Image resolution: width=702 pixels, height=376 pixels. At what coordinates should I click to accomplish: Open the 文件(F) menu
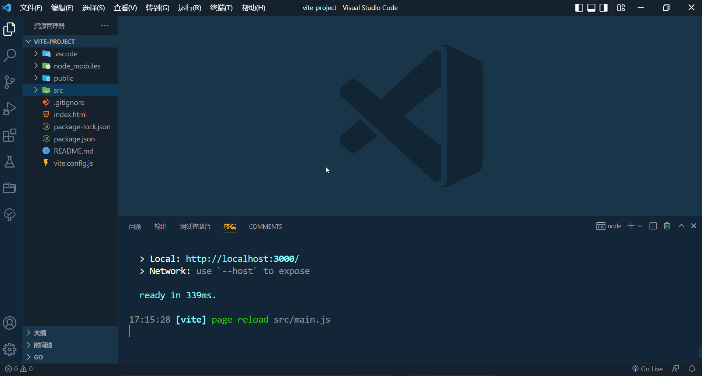[x=31, y=8]
